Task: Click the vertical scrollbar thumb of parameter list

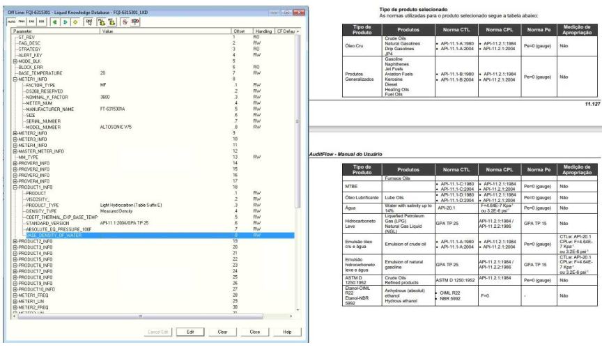Action: [298, 121]
